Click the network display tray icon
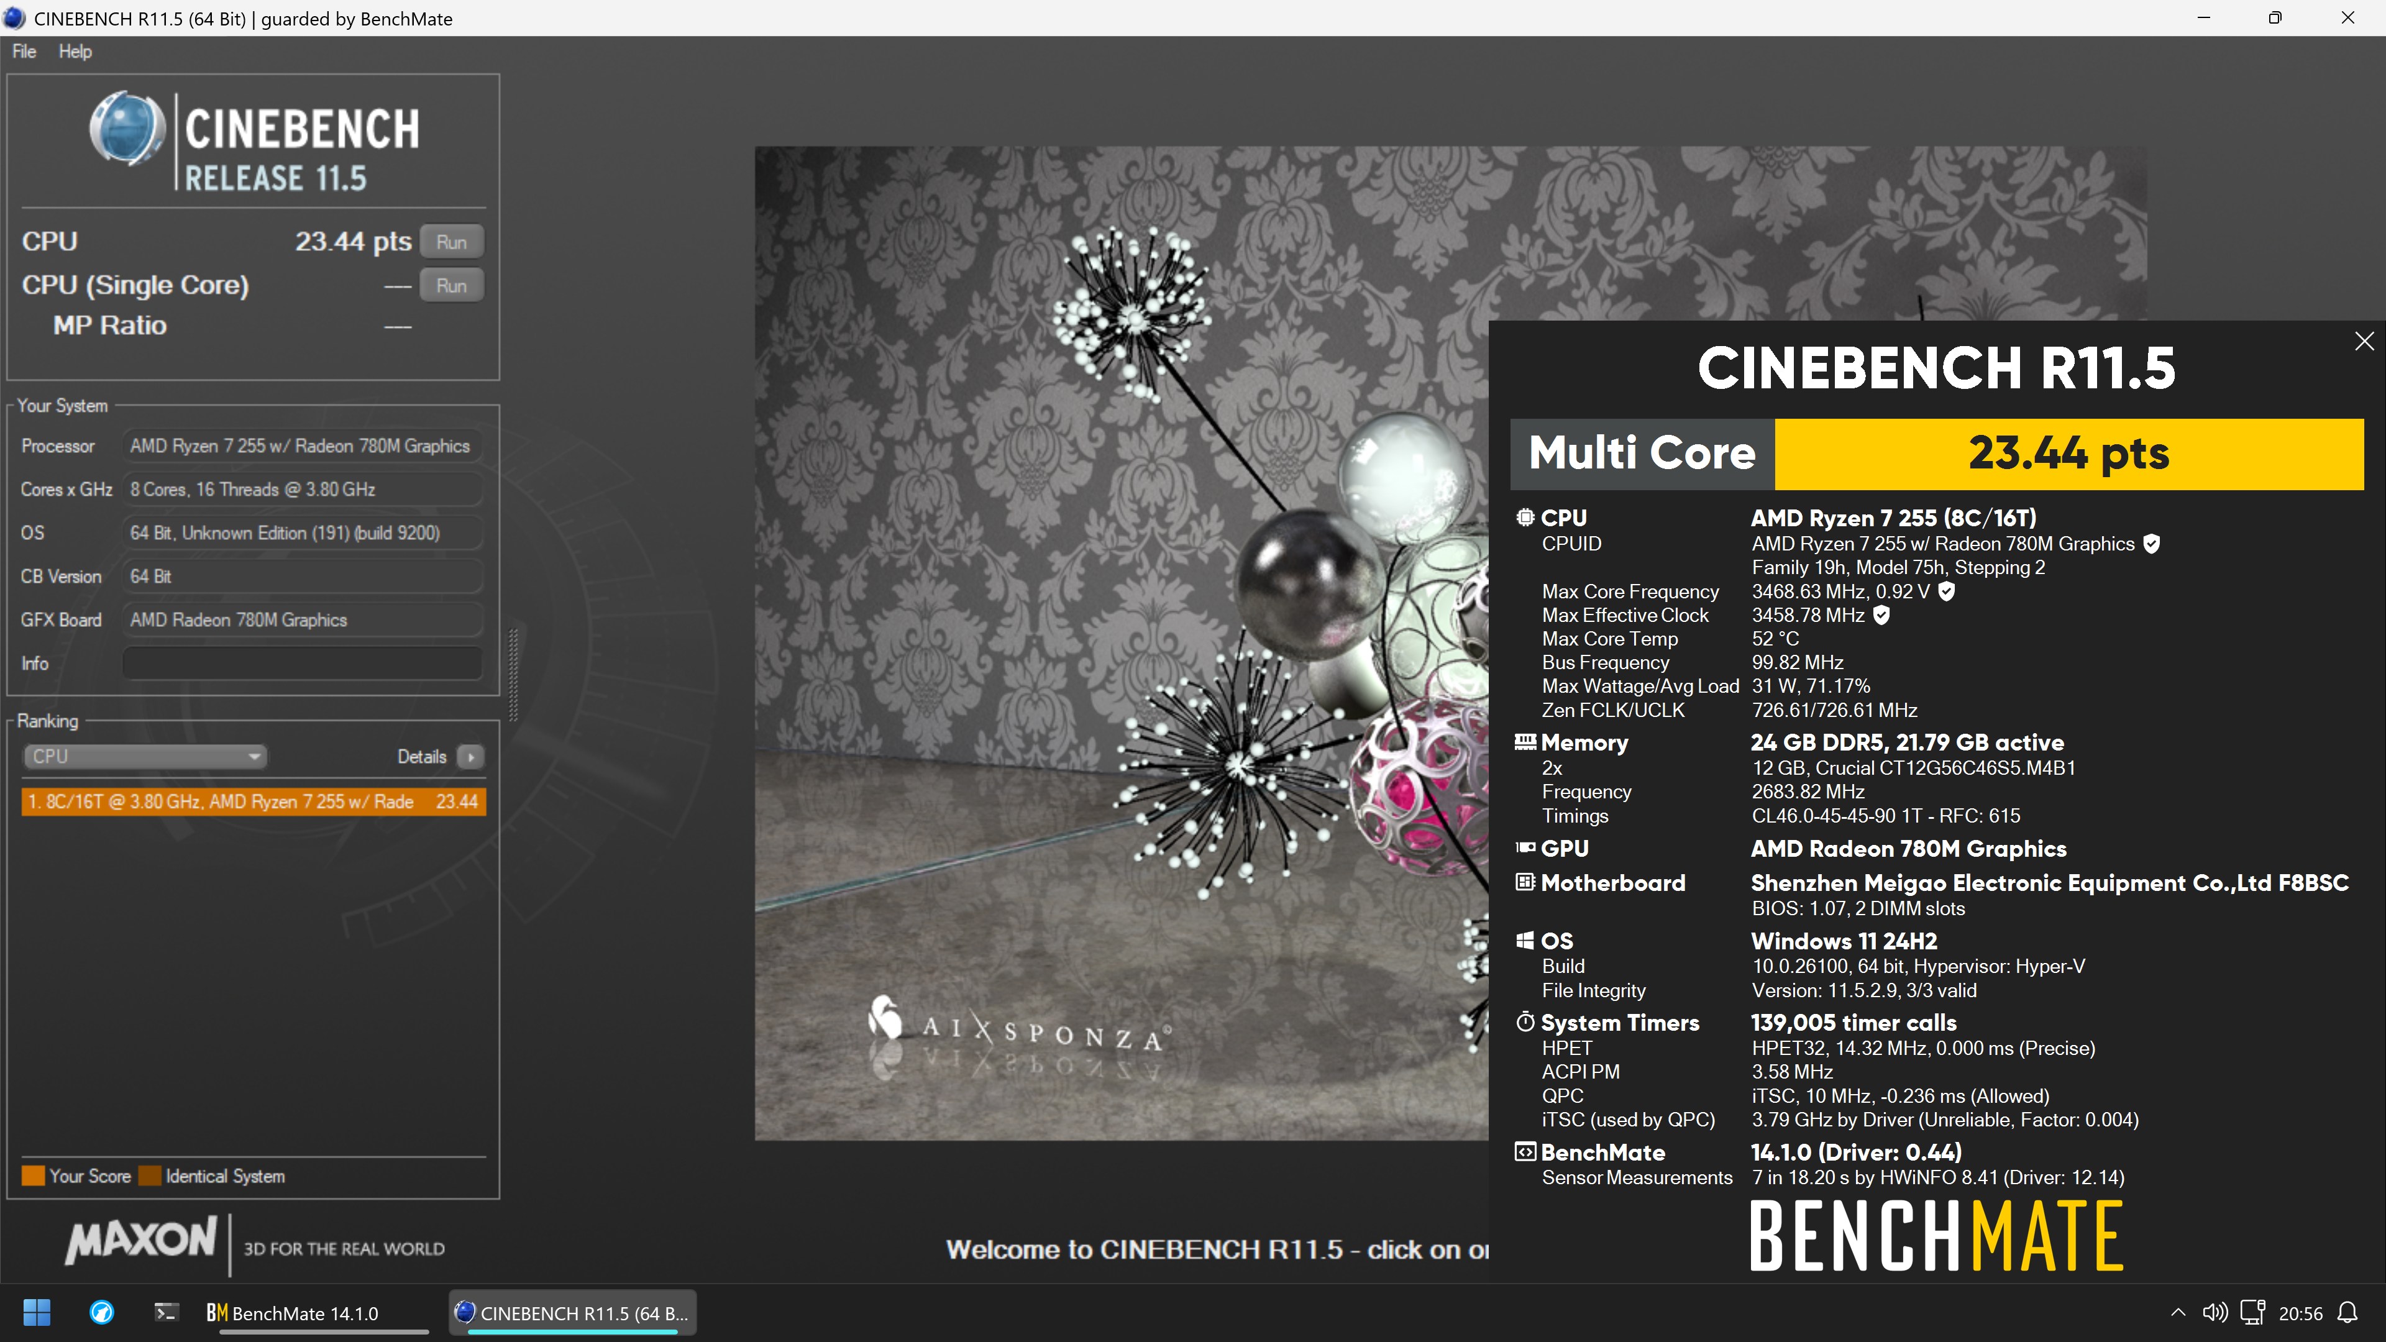 (2252, 1312)
